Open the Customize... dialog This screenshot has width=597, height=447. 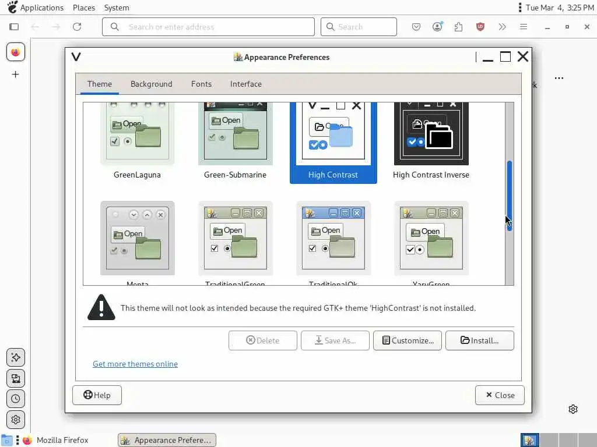click(408, 340)
